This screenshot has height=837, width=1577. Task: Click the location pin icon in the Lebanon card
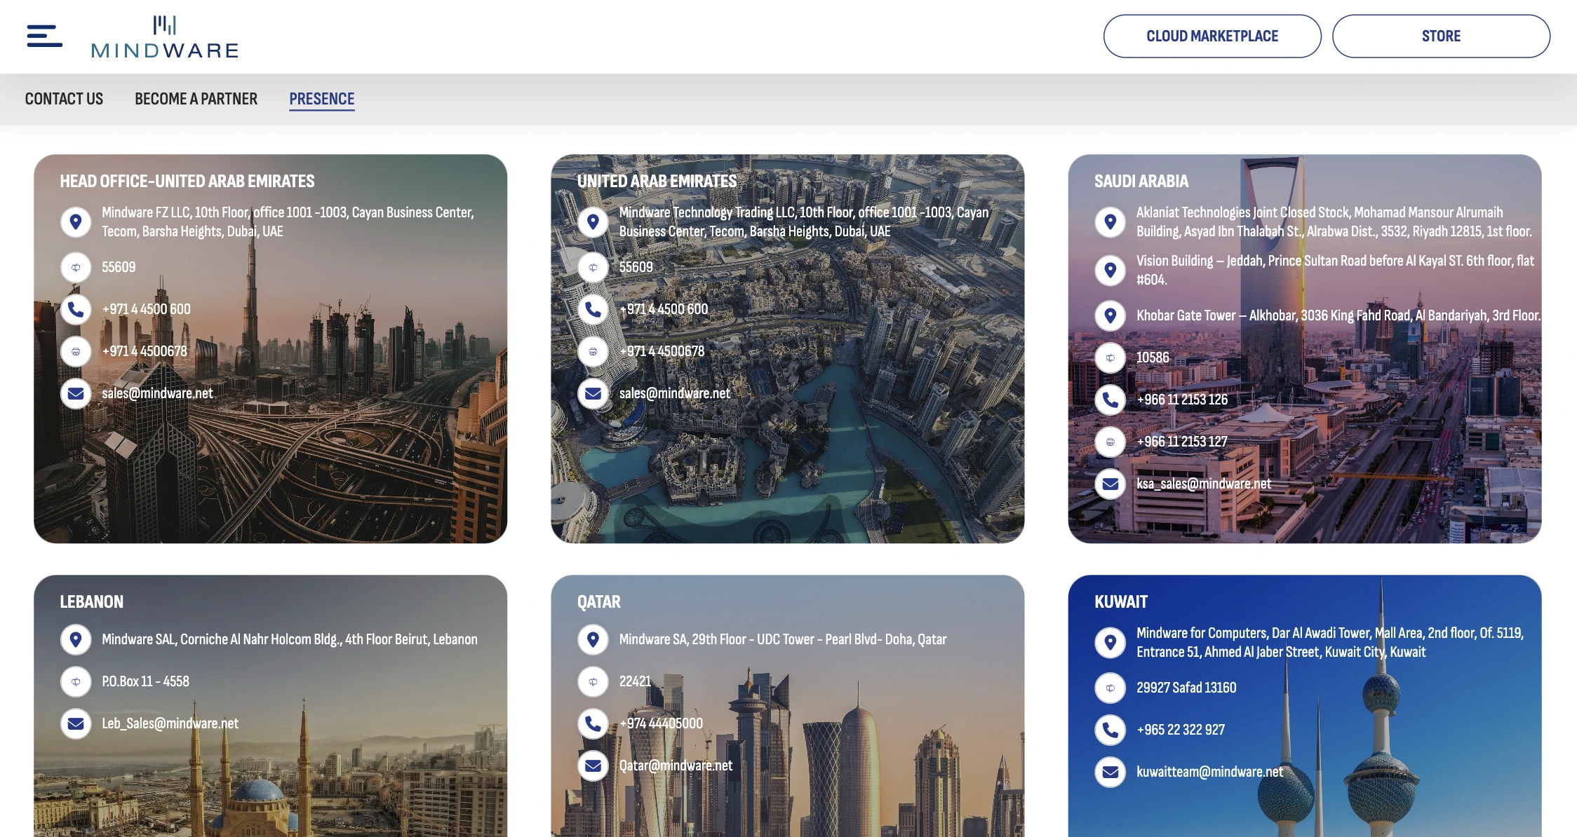[x=76, y=639]
